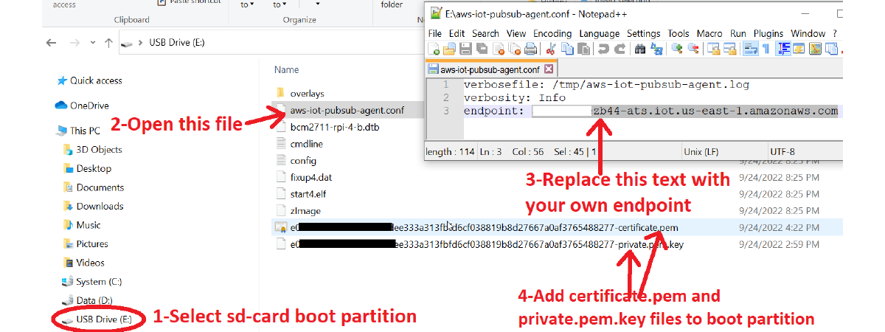Select USB Drive (E:) in sidebar
Image resolution: width=885 pixels, height=332 pixels.
[97, 319]
